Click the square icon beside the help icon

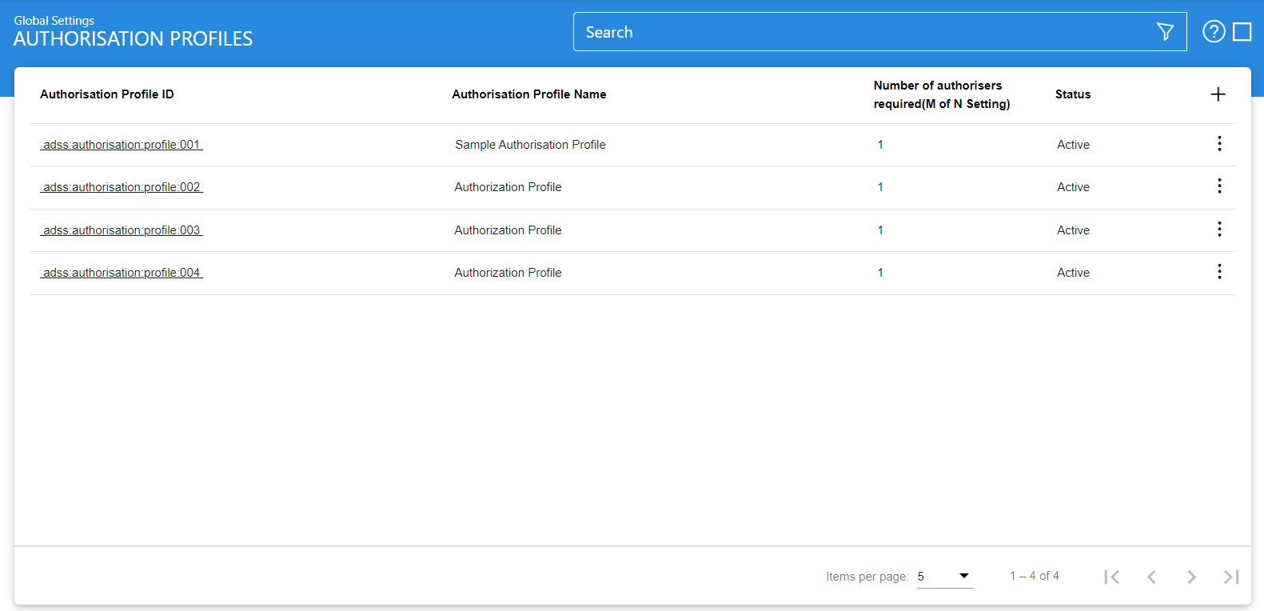coord(1242,32)
